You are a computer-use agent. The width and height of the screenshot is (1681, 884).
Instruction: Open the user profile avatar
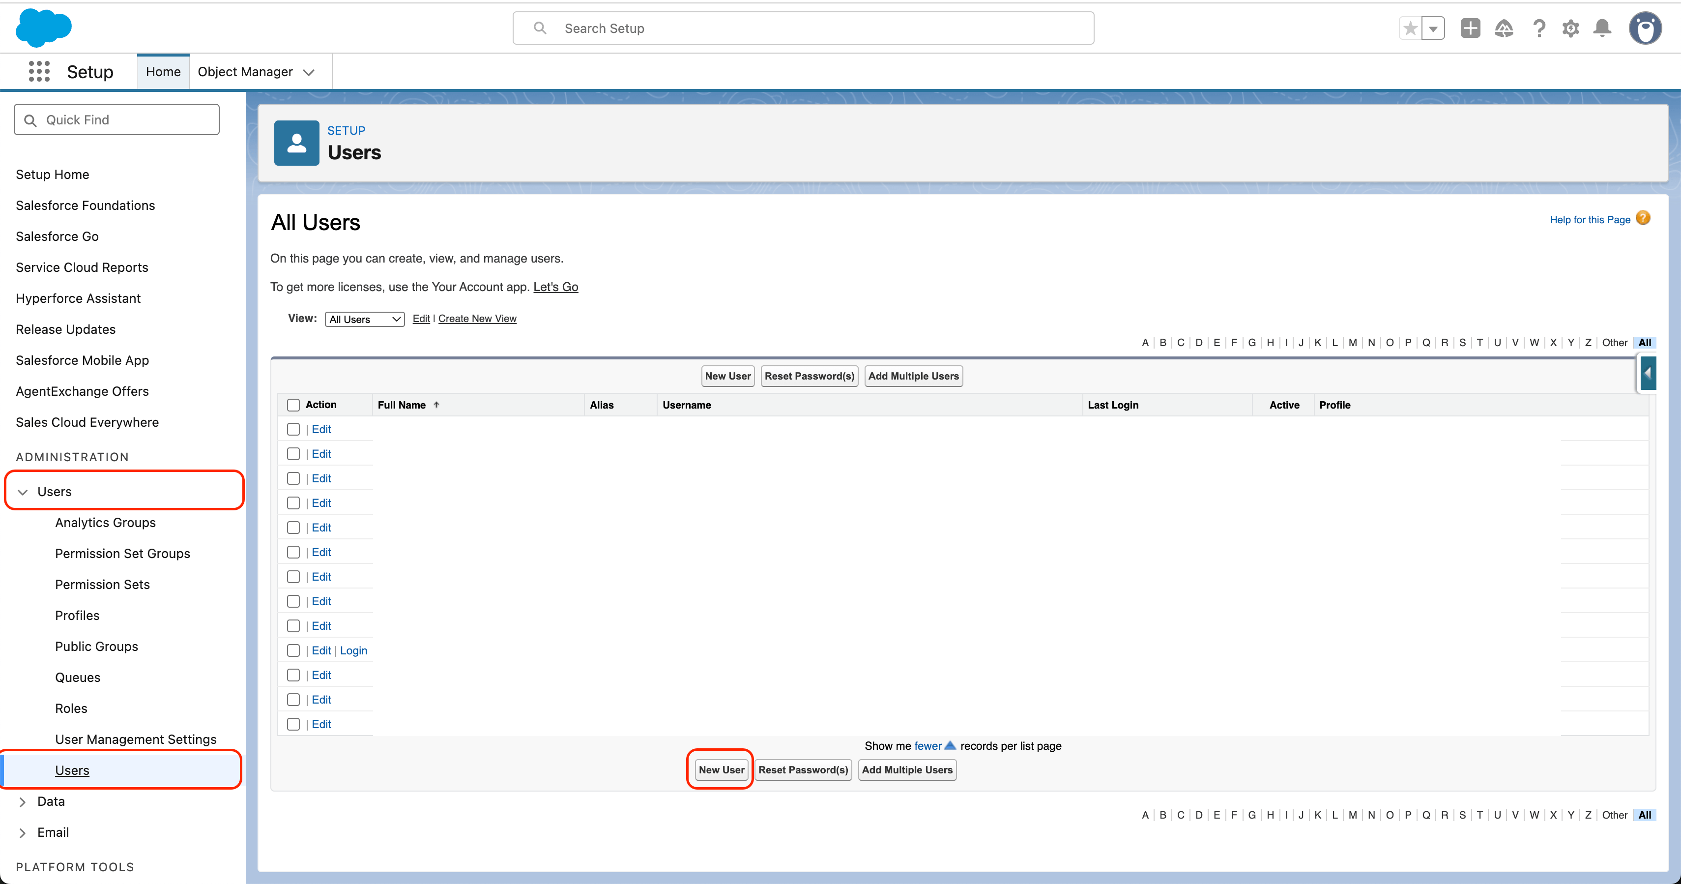[1645, 28]
